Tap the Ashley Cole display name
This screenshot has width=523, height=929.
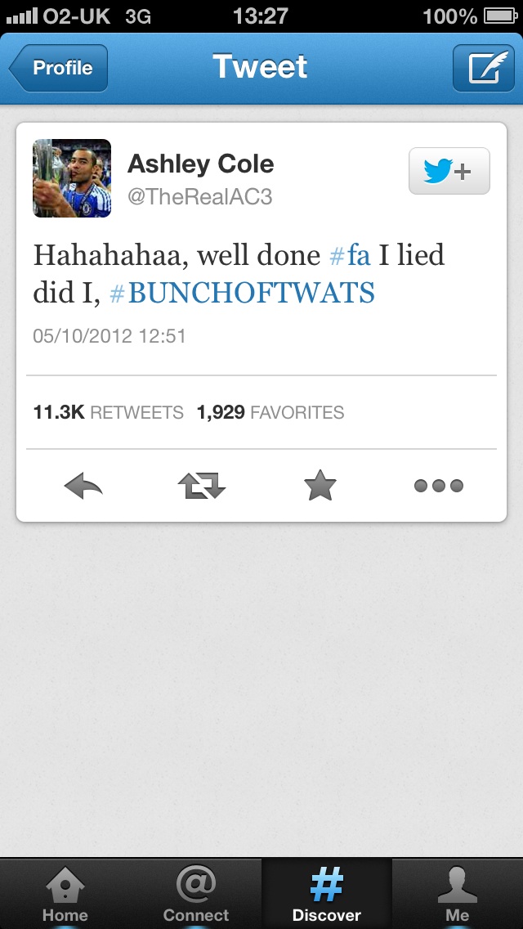click(201, 164)
